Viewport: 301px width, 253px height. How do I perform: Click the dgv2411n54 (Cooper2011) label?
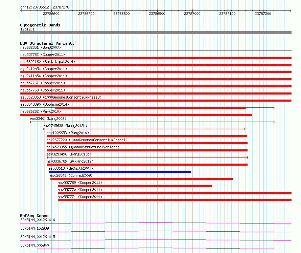(x=44, y=76)
